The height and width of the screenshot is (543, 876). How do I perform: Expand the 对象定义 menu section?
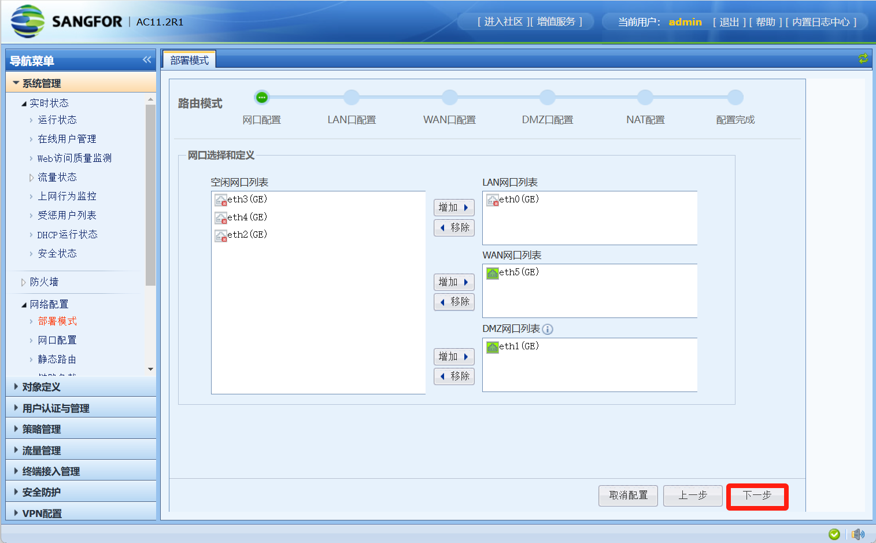click(x=16, y=386)
